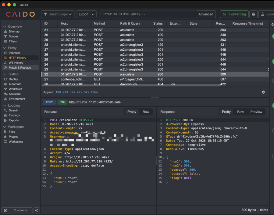Collapse the Proxy sidebar section
274x215 pixels.
tap(5, 48)
